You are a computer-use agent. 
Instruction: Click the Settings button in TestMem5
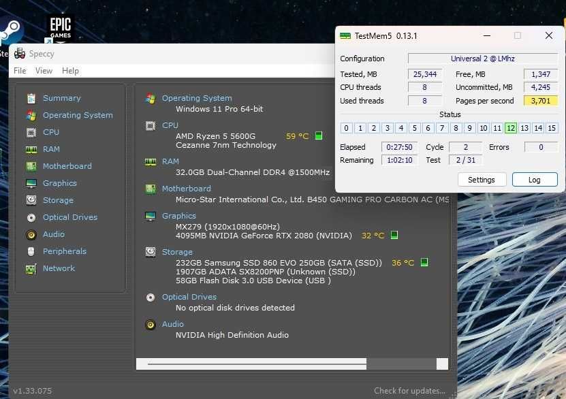point(482,180)
